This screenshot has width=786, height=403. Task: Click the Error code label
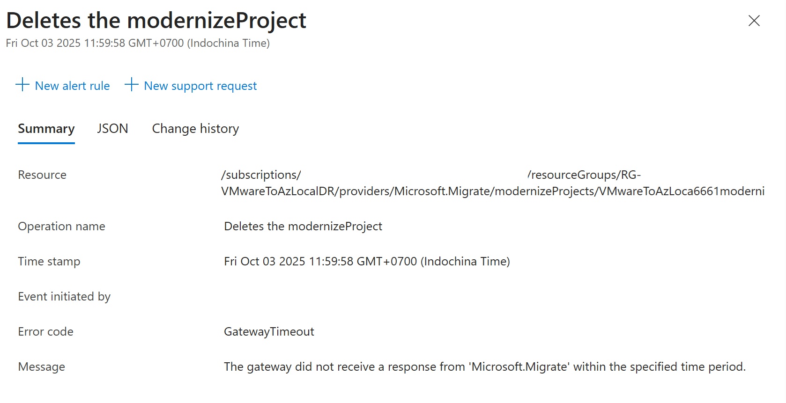45,331
